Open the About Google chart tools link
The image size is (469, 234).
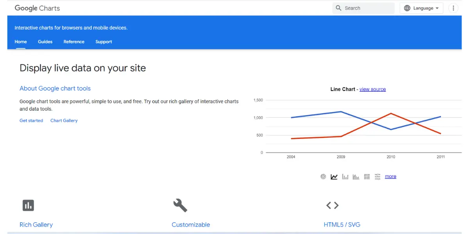tap(55, 89)
